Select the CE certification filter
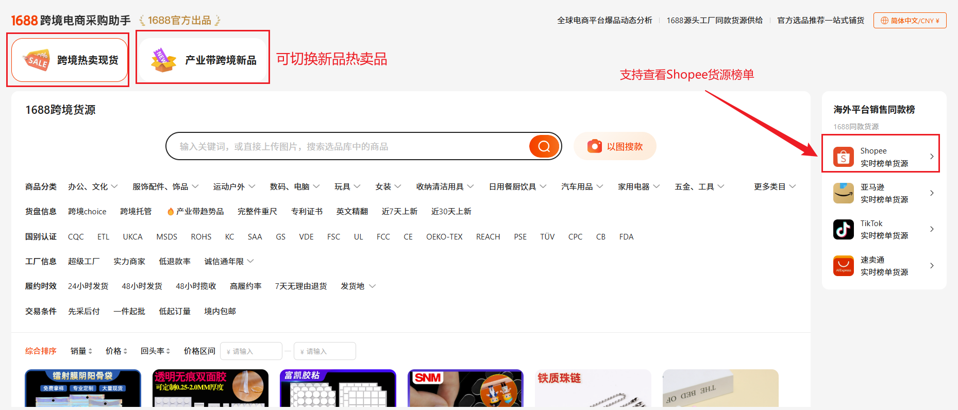The width and height of the screenshot is (958, 410). [x=408, y=237]
